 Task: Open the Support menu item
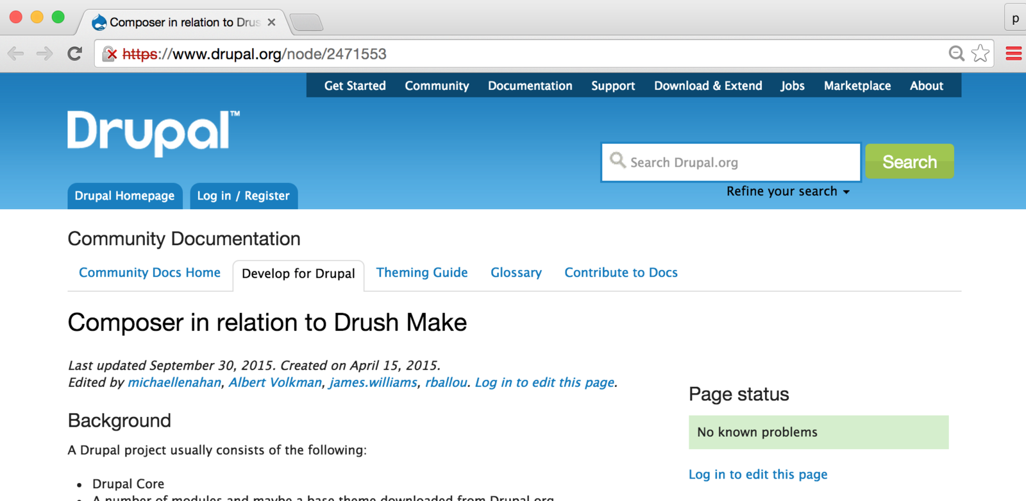[x=613, y=86]
